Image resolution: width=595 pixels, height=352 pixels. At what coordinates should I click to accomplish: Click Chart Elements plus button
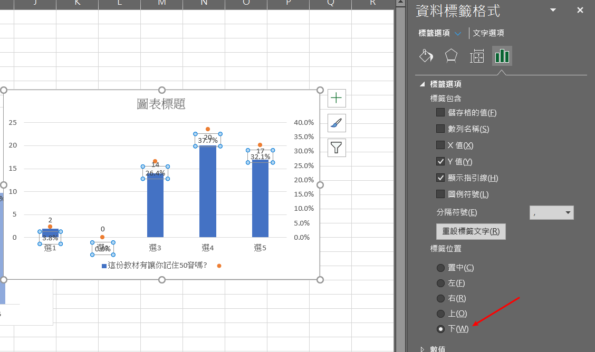point(337,98)
